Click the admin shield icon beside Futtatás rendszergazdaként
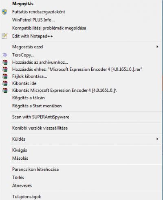The height and width of the screenshot is (200, 163). (4, 12)
